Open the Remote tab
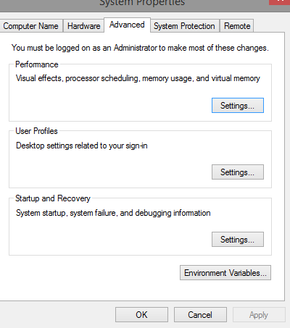The width and height of the screenshot is (290, 328). [237, 26]
